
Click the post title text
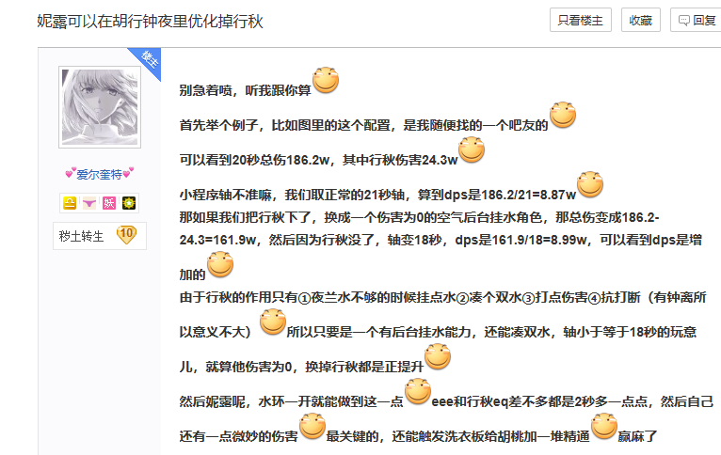coord(136,21)
